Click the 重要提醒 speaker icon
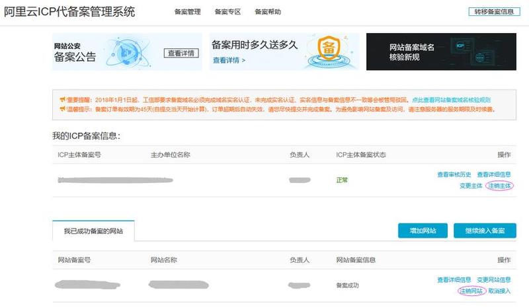The height and width of the screenshot is (307, 529). [x=62, y=100]
